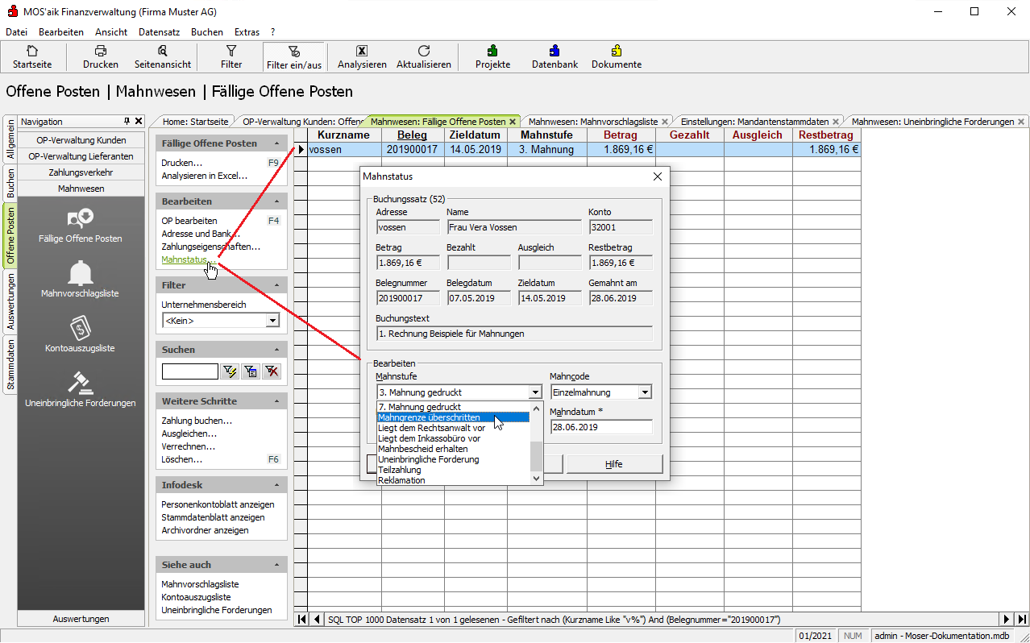Click the Startseite toolbar icon
1030x643 pixels.
pos(32,51)
